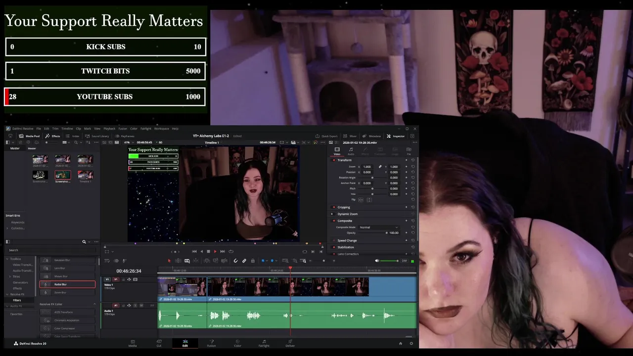Click the Play button in transport

(215, 251)
